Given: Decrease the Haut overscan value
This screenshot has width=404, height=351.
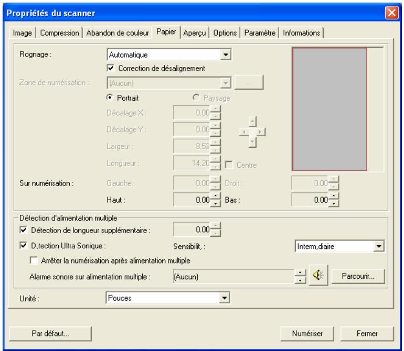Looking at the screenshot, I should (216, 203).
